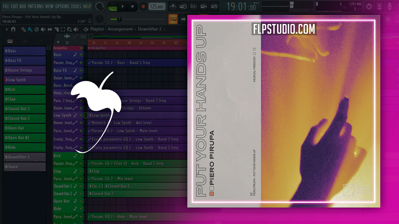Select the Slice tool
Viewport: 399px width, 224px height.
[x=56, y=29]
